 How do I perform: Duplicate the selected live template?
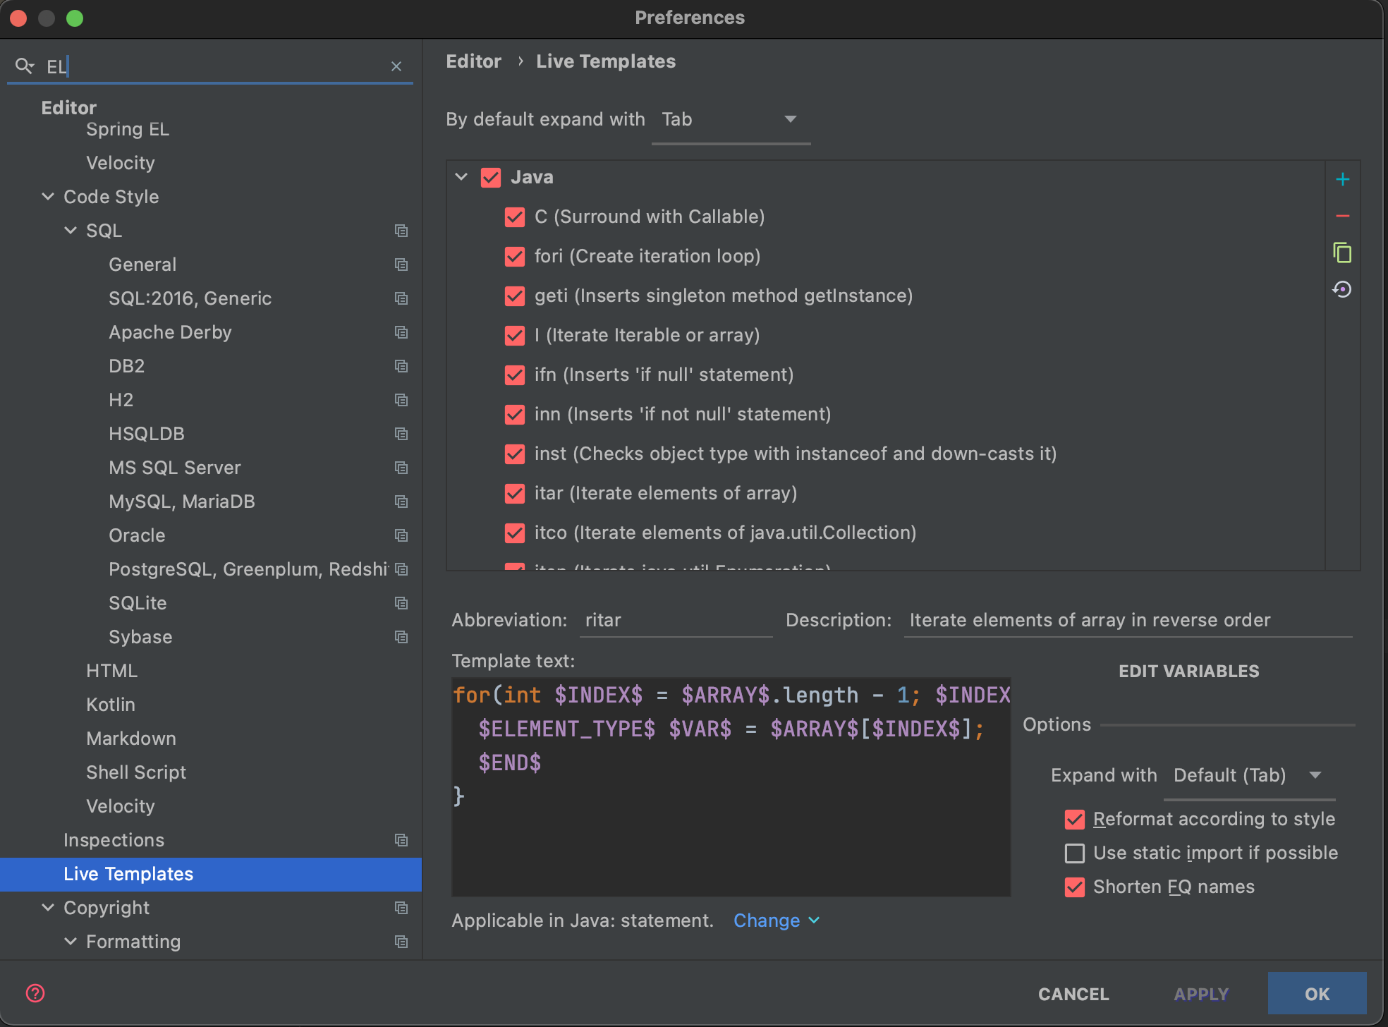[x=1343, y=252]
